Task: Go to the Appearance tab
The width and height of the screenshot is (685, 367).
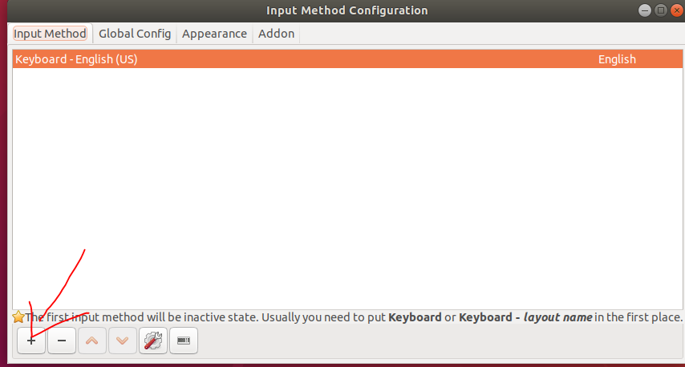Action: pyautogui.click(x=214, y=34)
